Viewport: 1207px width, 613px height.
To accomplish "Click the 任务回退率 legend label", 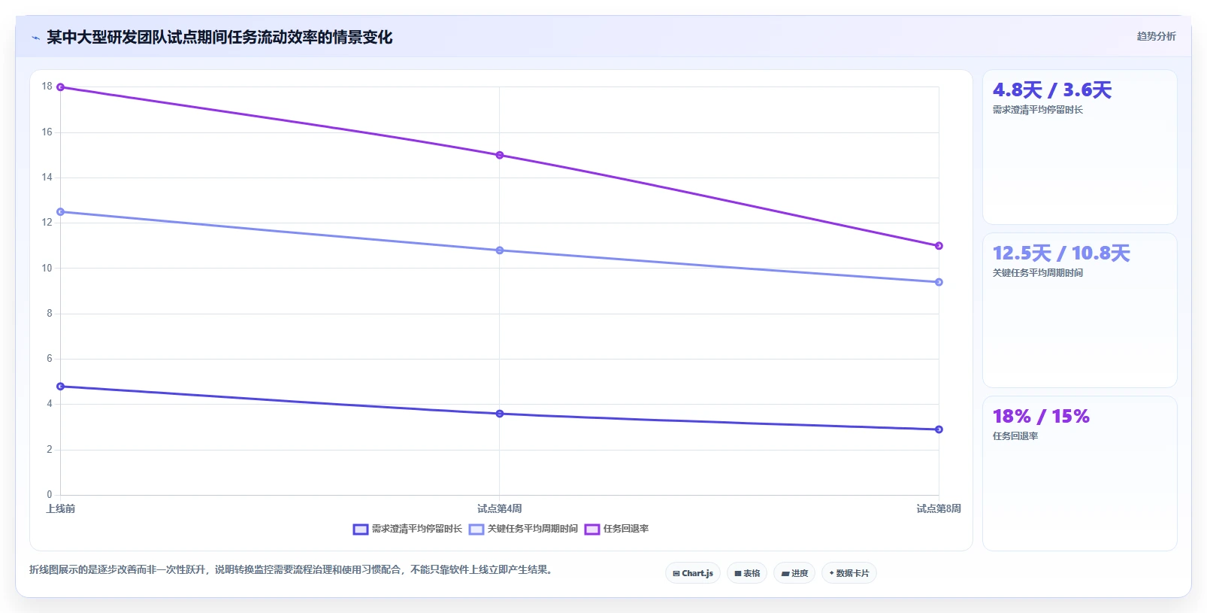I will (x=626, y=530).
